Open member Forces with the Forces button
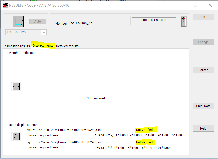The width and height of the screenshot is (218, 159). click(x=203, y=70)
